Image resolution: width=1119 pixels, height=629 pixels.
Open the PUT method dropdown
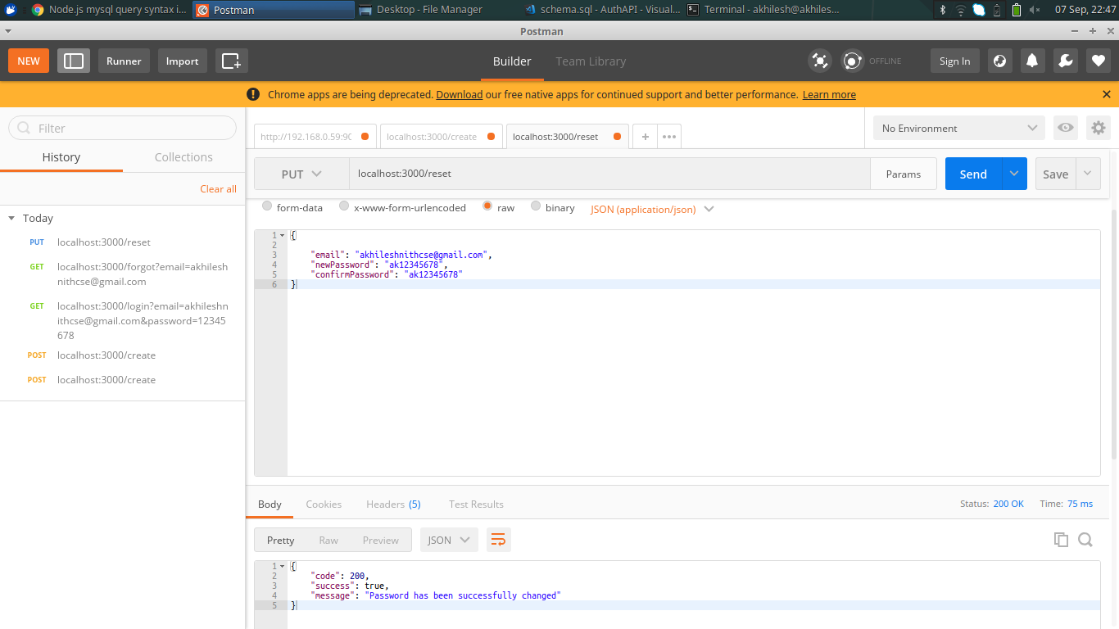(x=301, y=174)
